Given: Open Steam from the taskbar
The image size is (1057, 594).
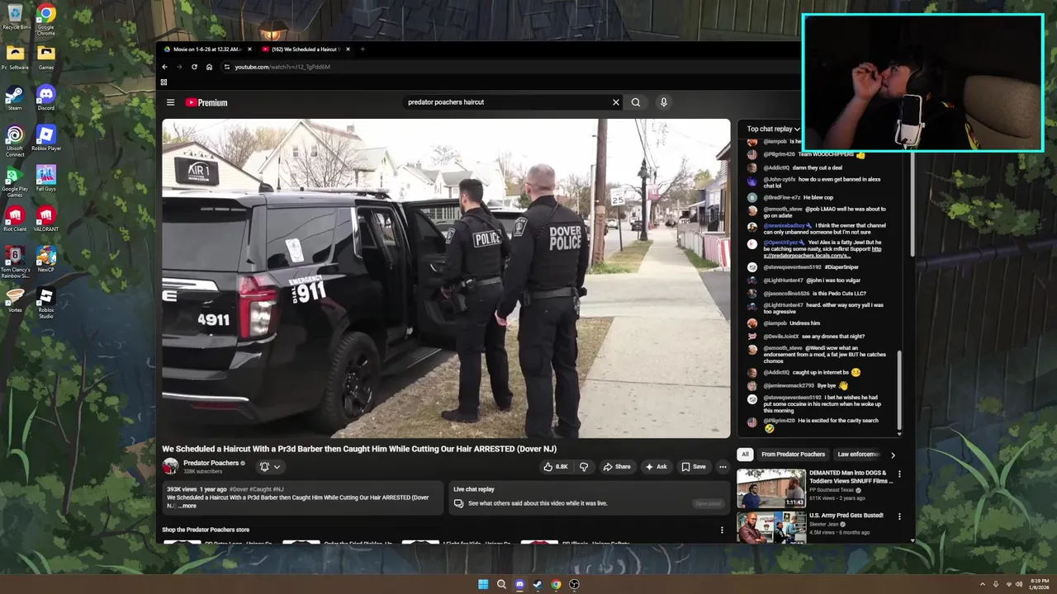Looking at the screenshot, I should click(538, 584).
